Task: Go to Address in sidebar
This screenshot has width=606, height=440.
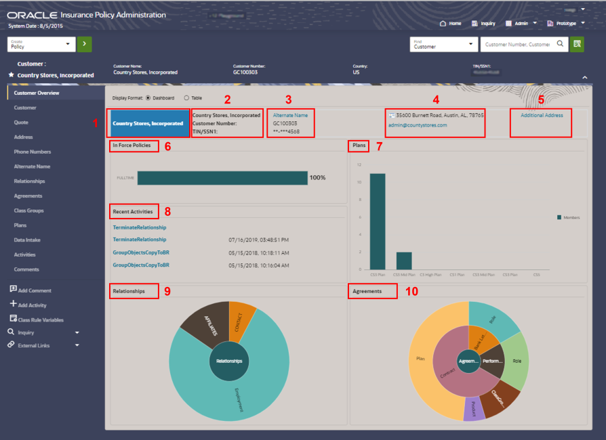Action: tap(24, 137)
